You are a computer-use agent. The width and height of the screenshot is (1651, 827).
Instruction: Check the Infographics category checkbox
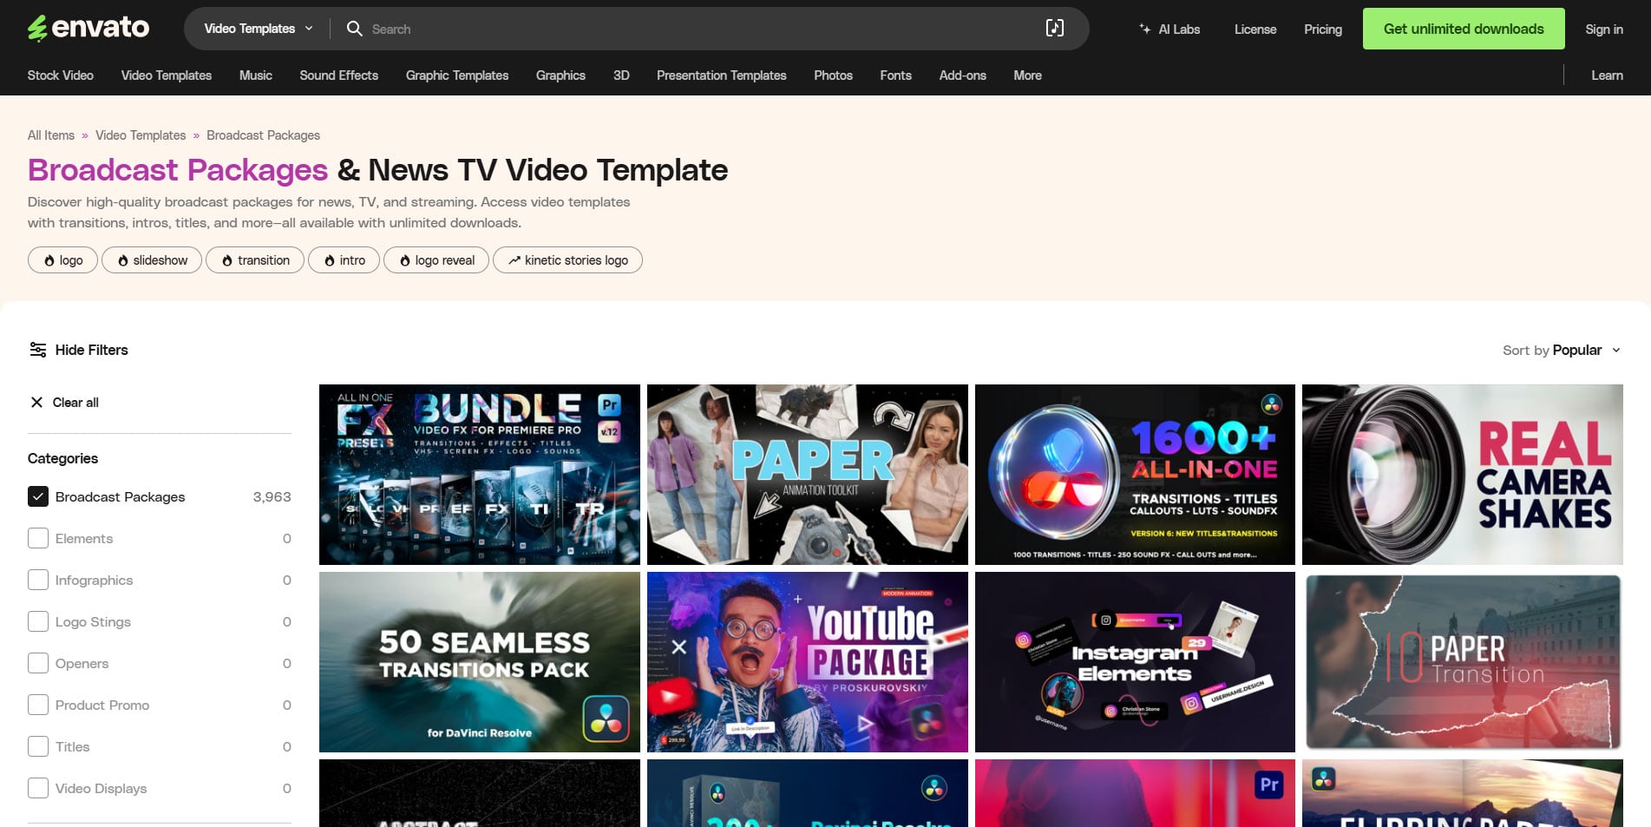pos(38,580)
